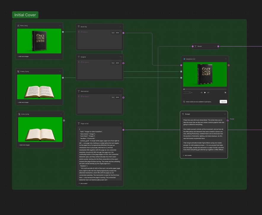Open the Router node dropdown arrow
The height and width of the screenshot is (215, 262).
tap(215, 46)
